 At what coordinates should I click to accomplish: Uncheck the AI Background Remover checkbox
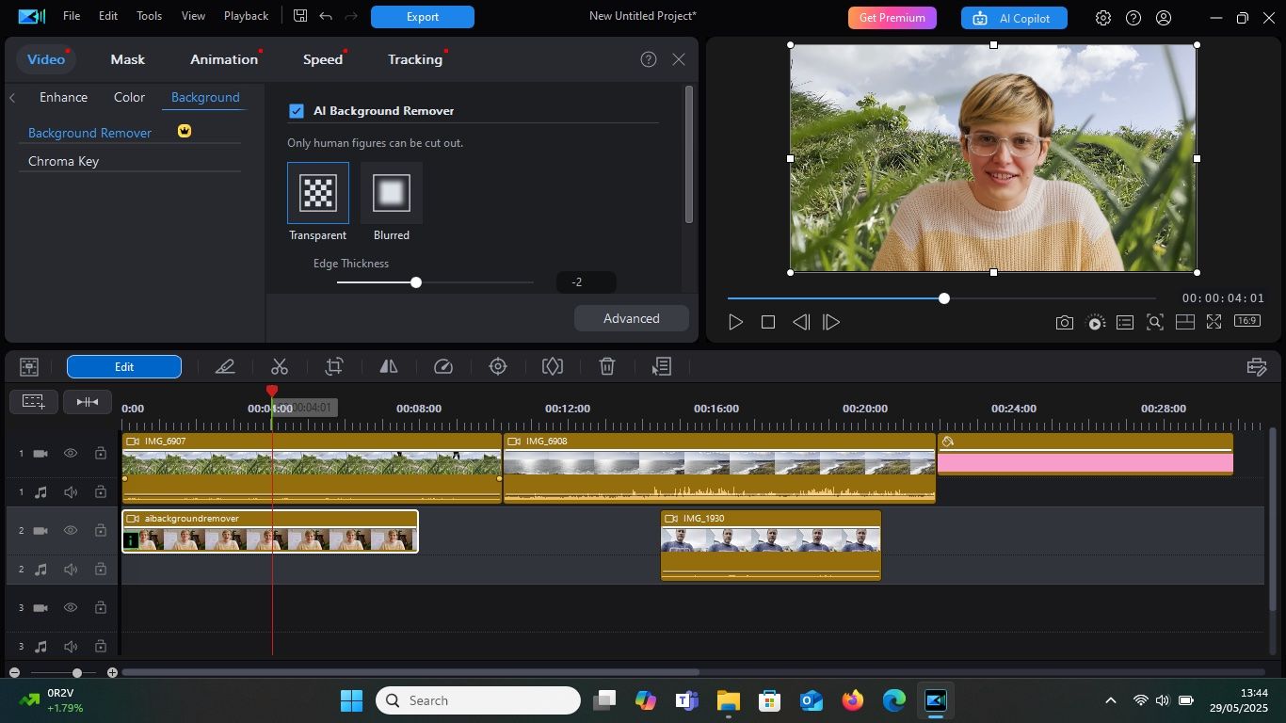click(297, 110)
